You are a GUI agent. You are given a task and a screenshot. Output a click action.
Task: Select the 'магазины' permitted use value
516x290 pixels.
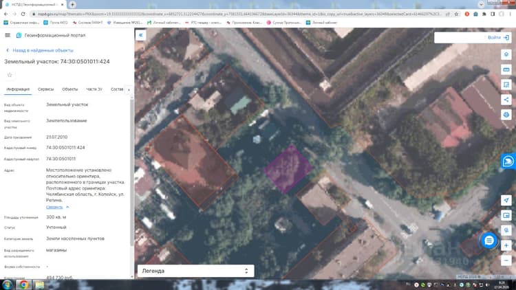pos(56,250)
